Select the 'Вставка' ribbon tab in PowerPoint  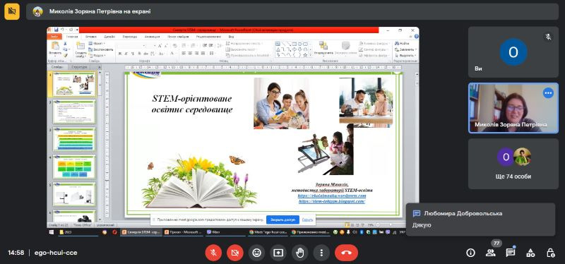pos(91,37)
